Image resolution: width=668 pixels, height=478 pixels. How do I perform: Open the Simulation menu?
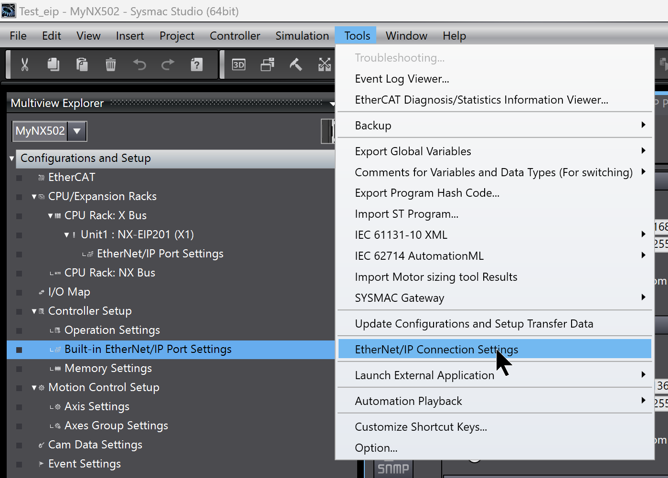tap(302, 36)
